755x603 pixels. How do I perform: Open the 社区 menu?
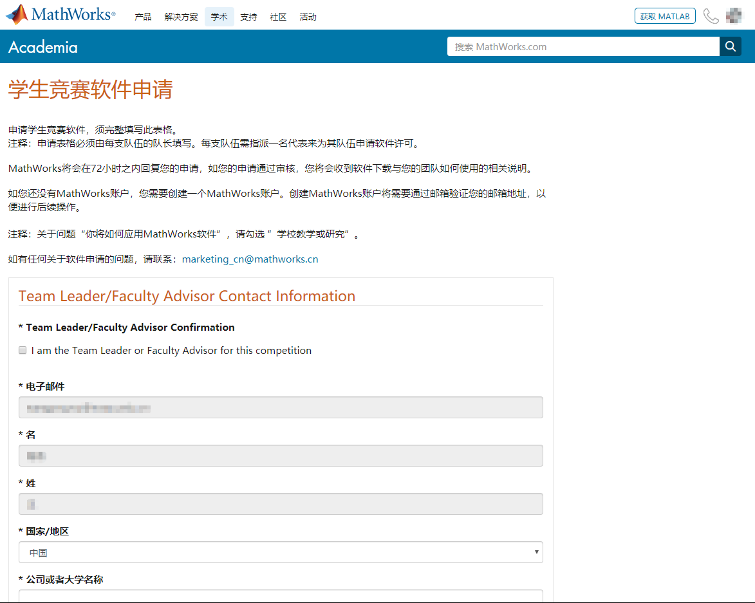click(278, 17)
